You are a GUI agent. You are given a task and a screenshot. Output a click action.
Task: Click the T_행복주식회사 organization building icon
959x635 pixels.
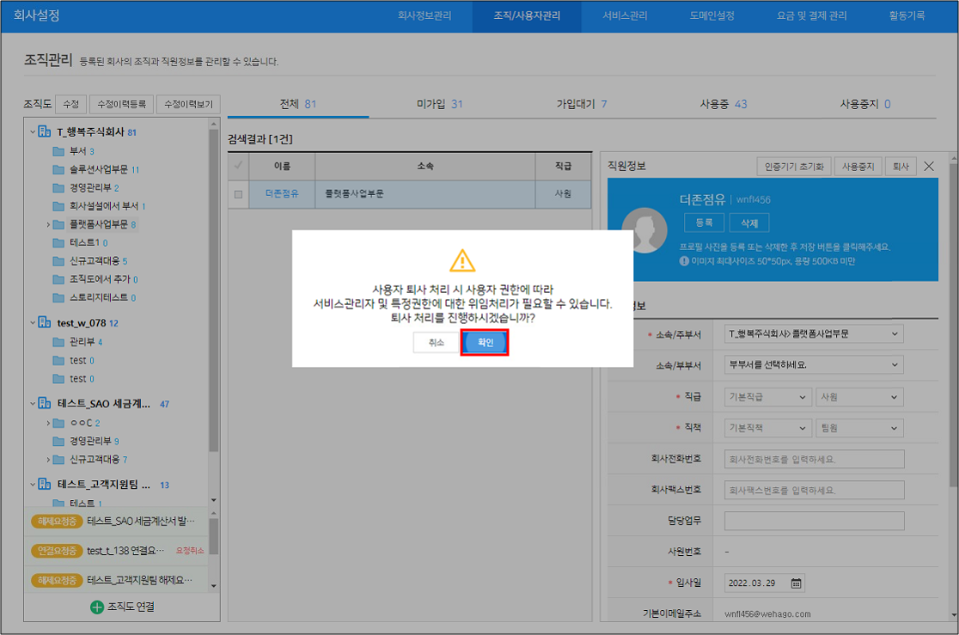45,132
